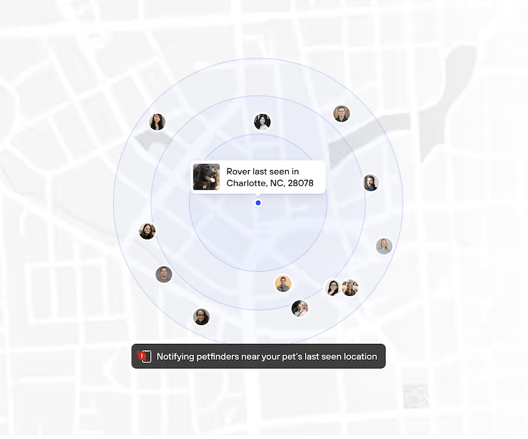Image resolution: width=528 pixels, height=439 pixels.
Task: Click right avatar of the overlapping pair
Action: click(350, 287)
